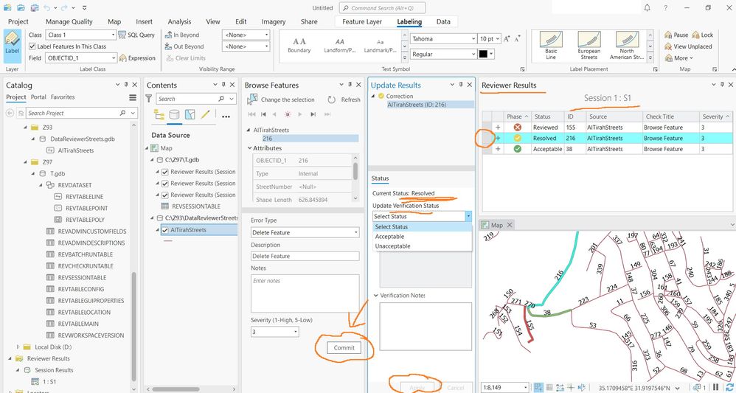Open the help question mark
The image size is (736, 393).
point(666,8)
